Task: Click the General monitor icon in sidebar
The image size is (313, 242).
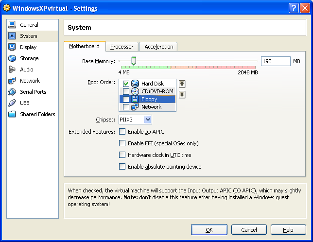Action: pyautogui.click(x=12, y=25)
